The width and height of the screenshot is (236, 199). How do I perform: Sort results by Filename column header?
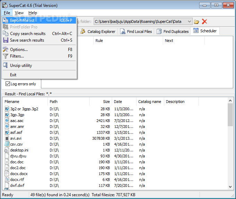(25, 102)
